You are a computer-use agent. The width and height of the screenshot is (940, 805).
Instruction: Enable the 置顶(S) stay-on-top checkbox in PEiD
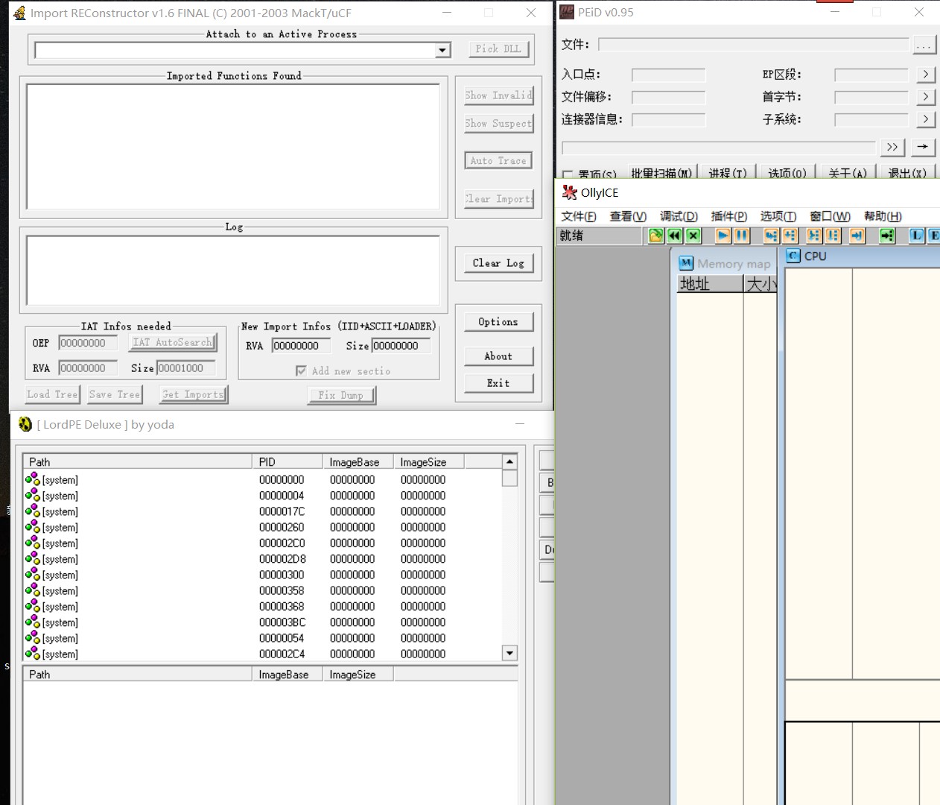coord(568,175)
